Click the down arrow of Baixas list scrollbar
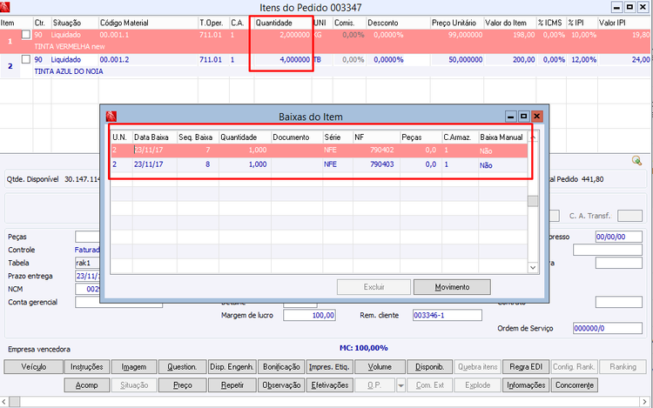 (533, 268)
